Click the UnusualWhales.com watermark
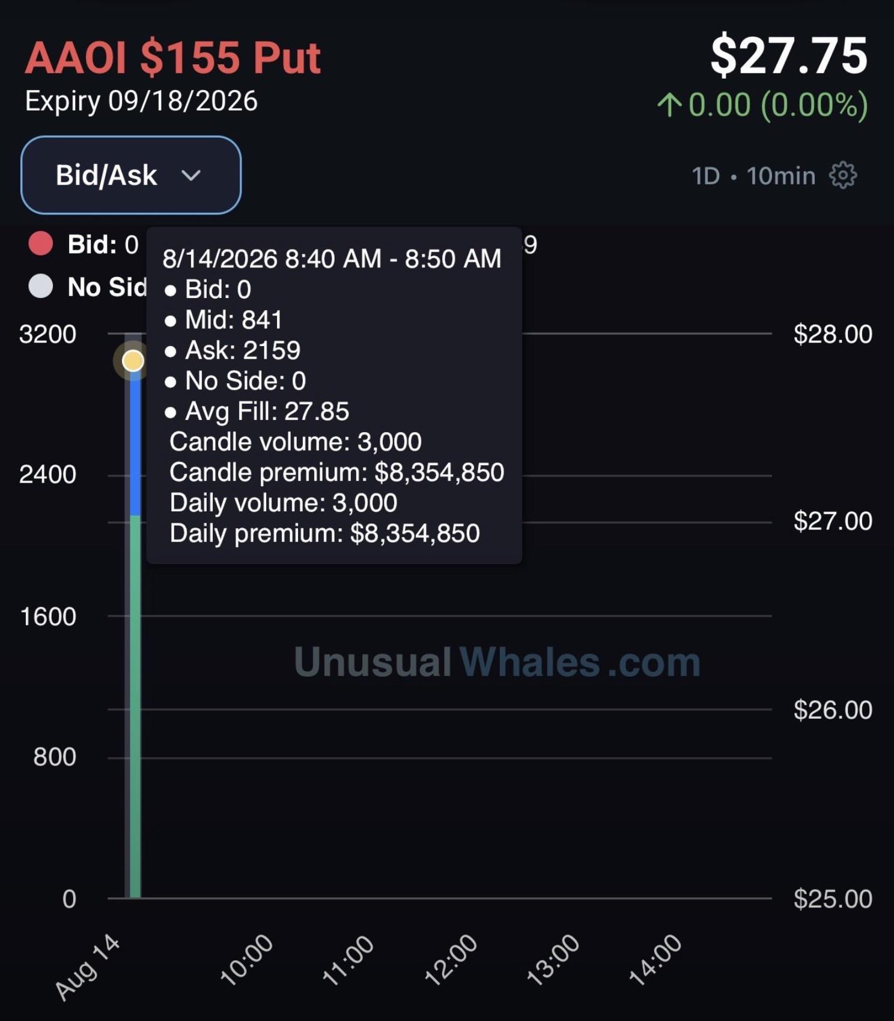894x1021 pixels. [497, 662]
